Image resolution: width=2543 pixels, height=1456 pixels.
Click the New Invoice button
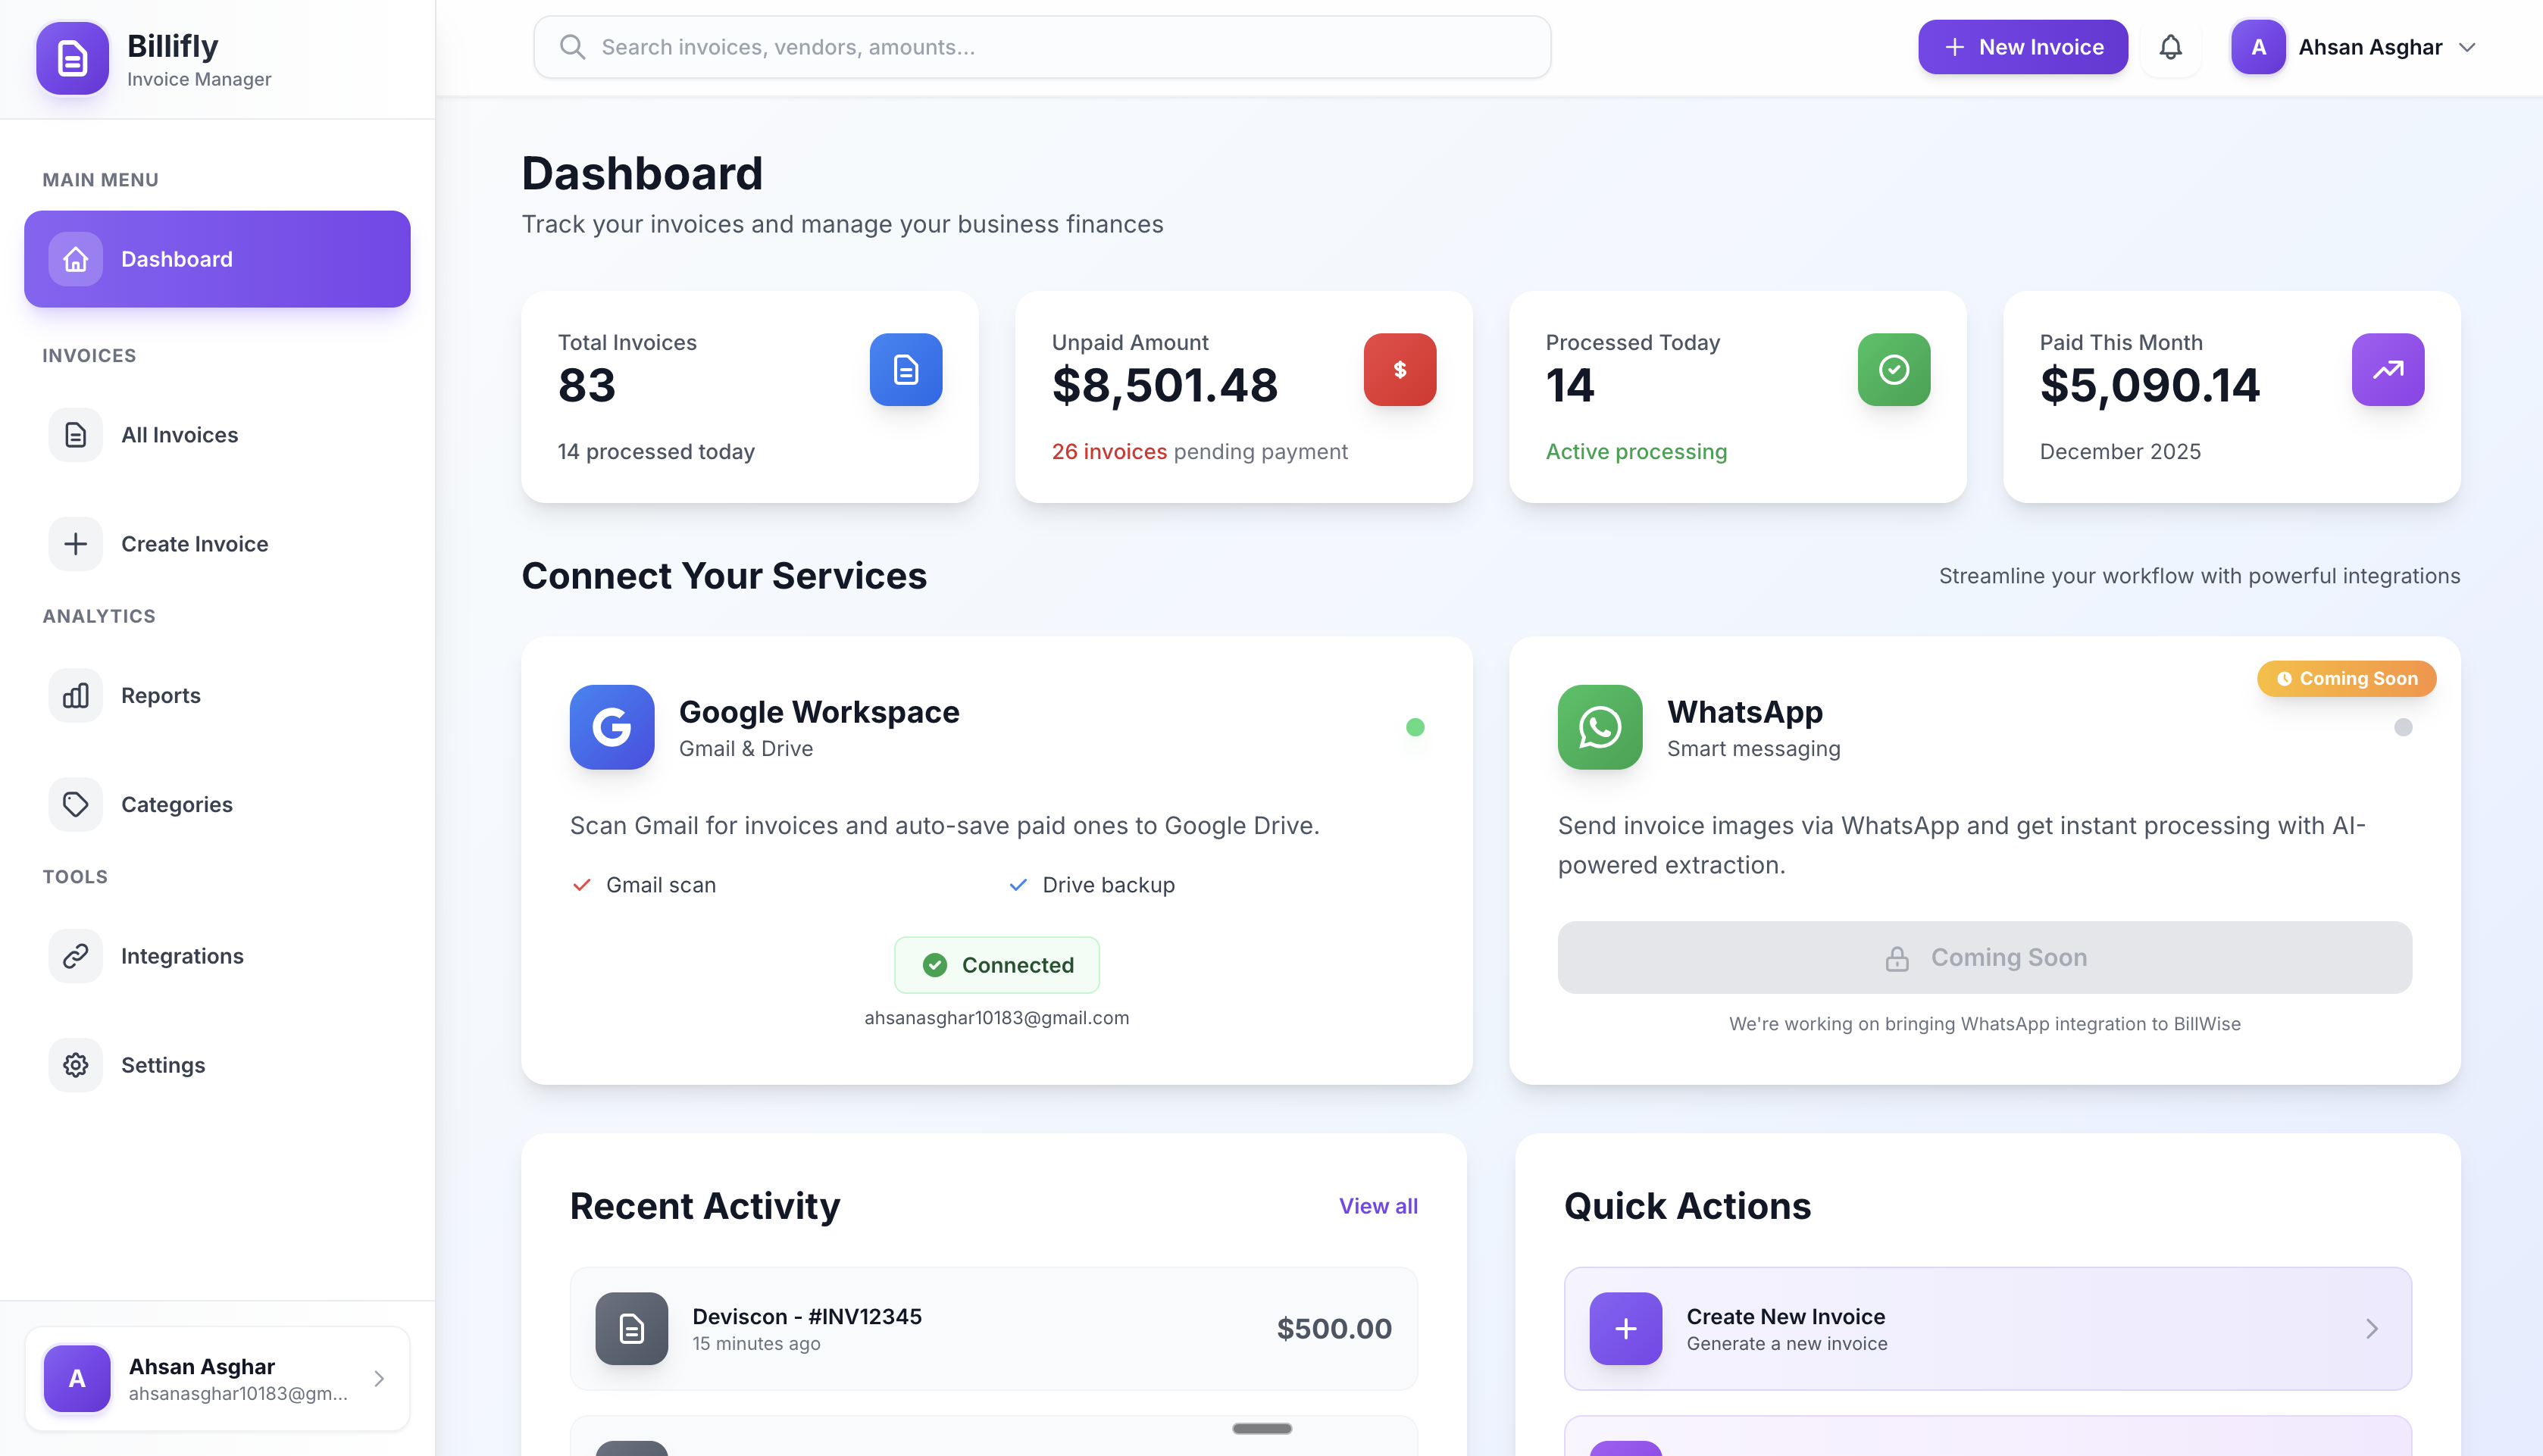(2022, 47)
